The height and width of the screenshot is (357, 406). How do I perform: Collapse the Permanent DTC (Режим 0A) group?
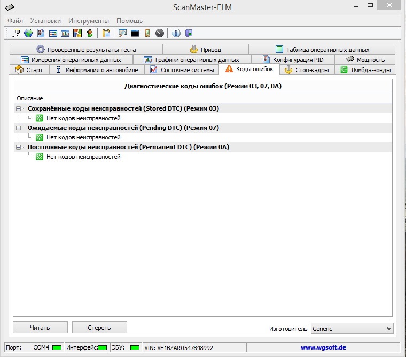[18, 147]
